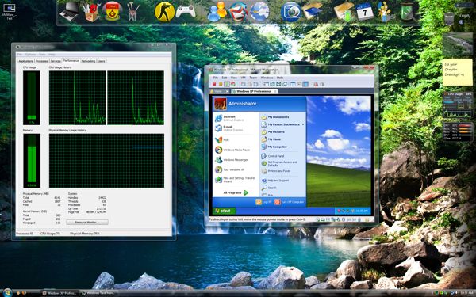Switch to Processes tab in Task Manager

(x=42, y=61)
